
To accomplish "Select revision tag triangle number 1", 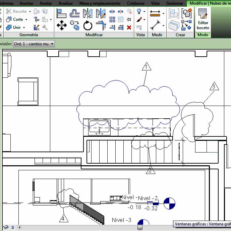I will 146,67.
